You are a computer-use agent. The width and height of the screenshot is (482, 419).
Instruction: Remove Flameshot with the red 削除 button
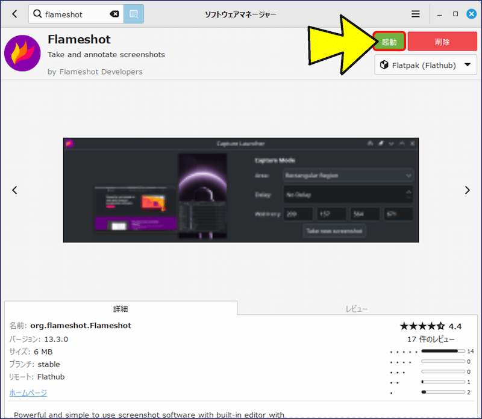click(x=442, y=42)
